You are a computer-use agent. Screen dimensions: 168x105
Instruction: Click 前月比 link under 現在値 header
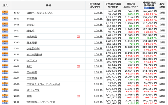click(136, 7)
